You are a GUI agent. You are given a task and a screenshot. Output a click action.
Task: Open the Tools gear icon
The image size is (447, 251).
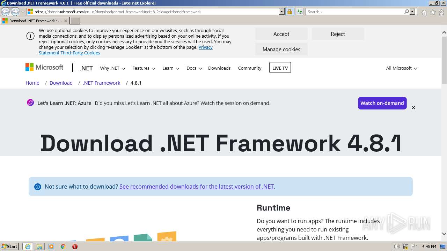point(441,12)
